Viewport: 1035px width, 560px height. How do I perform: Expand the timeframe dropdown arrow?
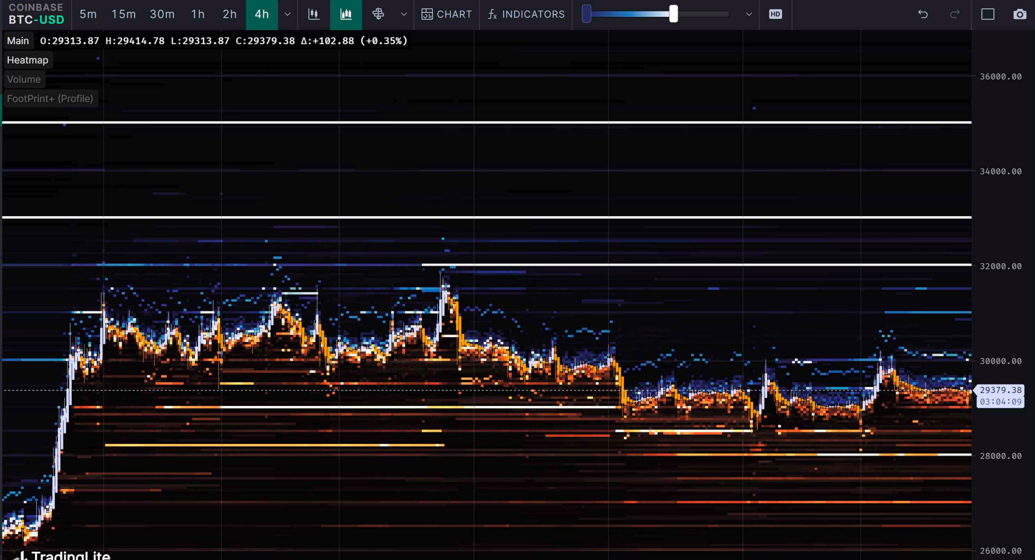(x=287, y=14)
